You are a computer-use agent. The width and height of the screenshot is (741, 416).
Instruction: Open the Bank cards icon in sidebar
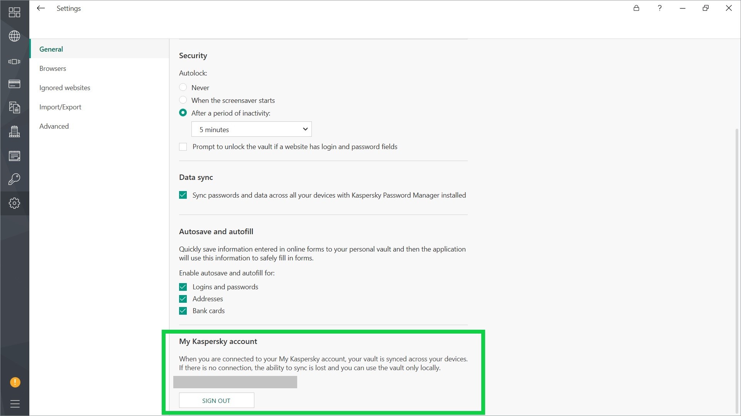(x=14, y=84)
